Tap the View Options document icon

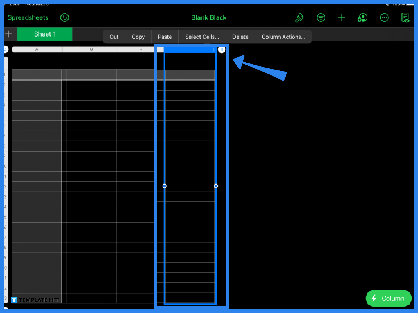tap(406, 17)
